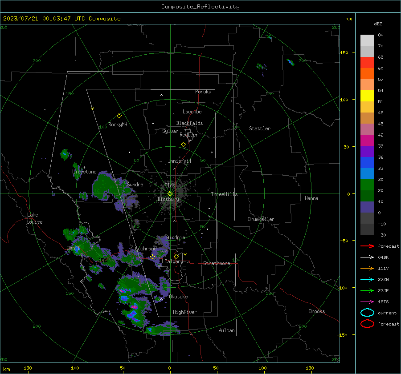Viewport: 401px width, 374px height.
Task: Click the cyan 27ZW arrow icon
Action: (x=367, y=280)
